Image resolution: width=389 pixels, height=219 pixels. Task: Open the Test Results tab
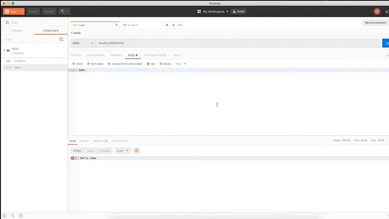point(120,141)
